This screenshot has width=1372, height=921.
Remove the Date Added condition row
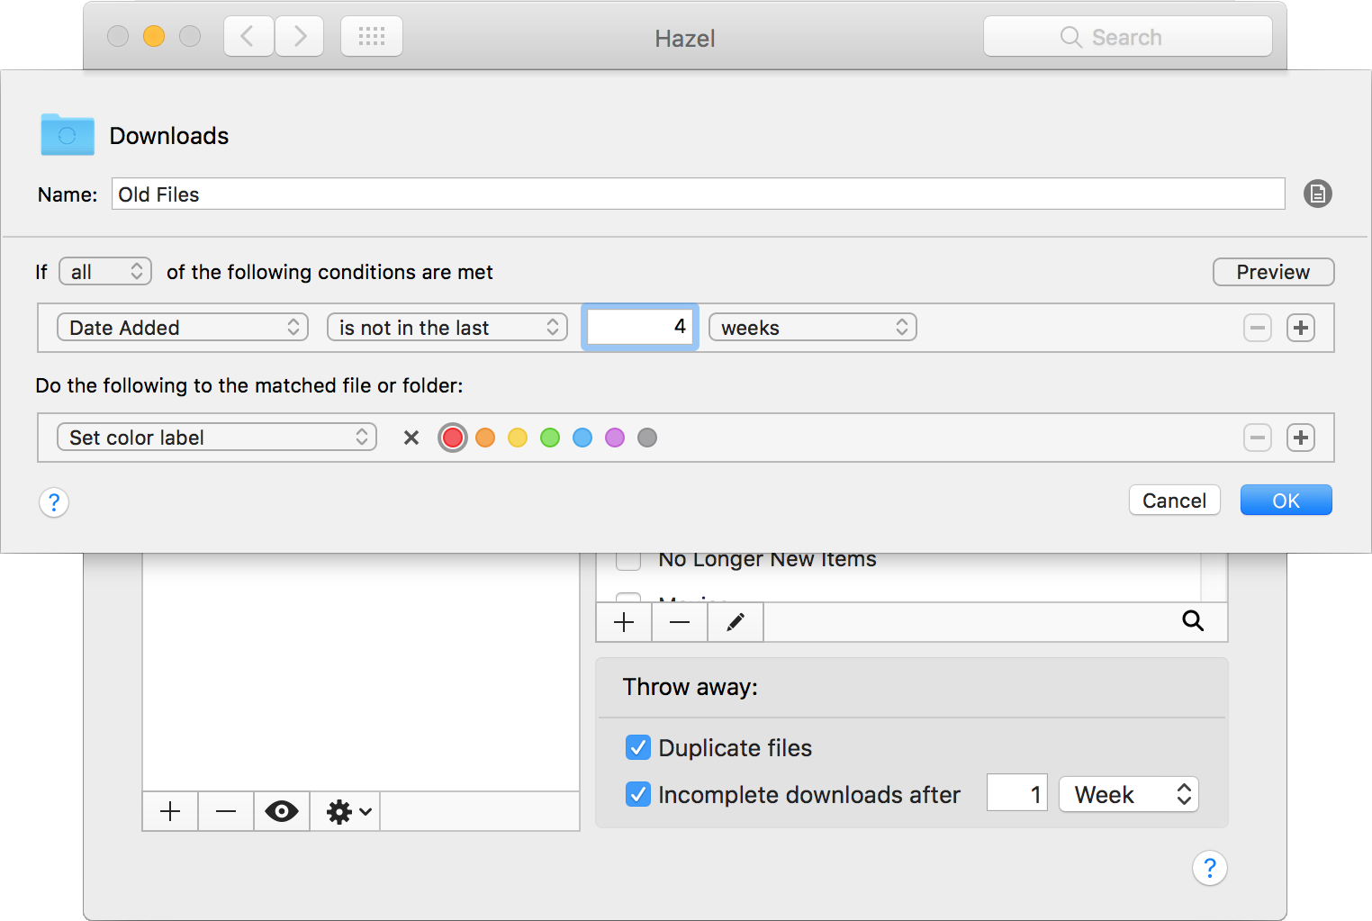(1258, 328)
